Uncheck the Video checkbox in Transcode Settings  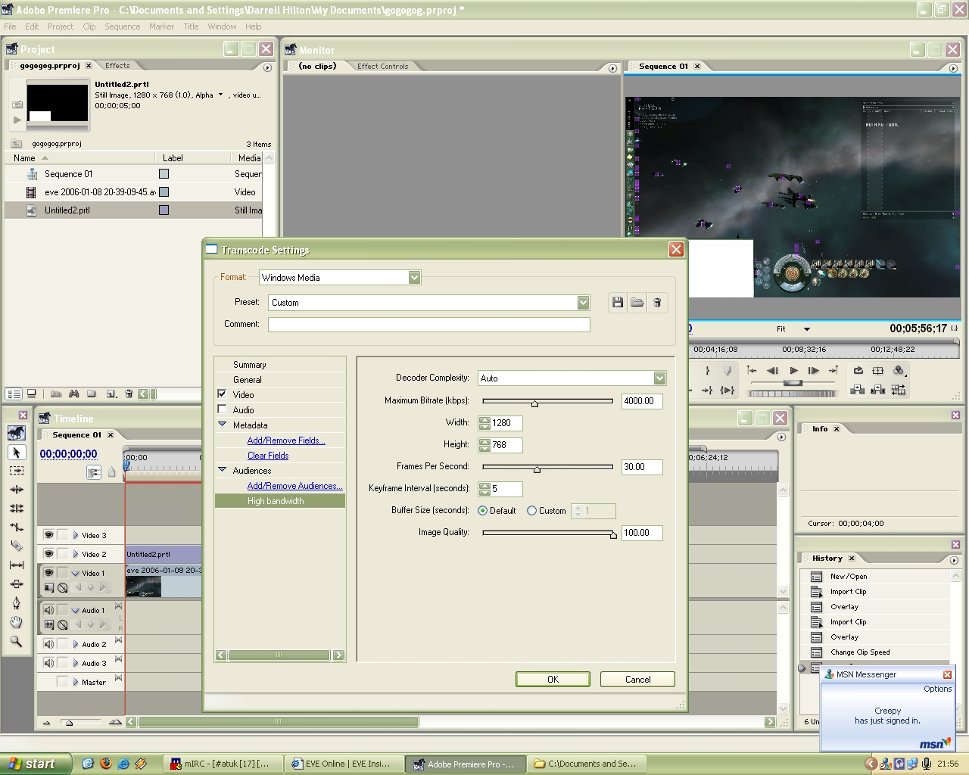[x=223, y=394]
